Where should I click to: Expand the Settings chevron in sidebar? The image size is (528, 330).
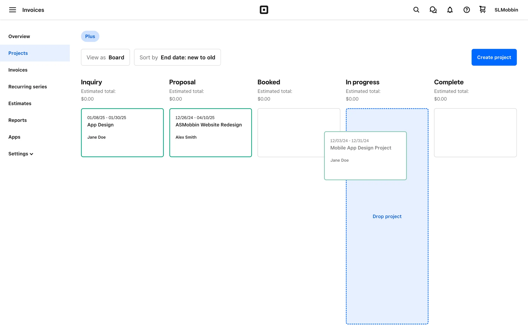point(31,154)
